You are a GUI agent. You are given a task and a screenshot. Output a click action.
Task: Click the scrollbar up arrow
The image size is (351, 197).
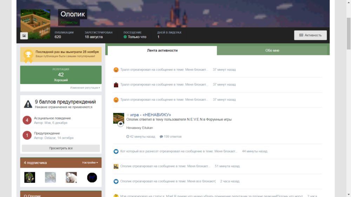point(349,2)
